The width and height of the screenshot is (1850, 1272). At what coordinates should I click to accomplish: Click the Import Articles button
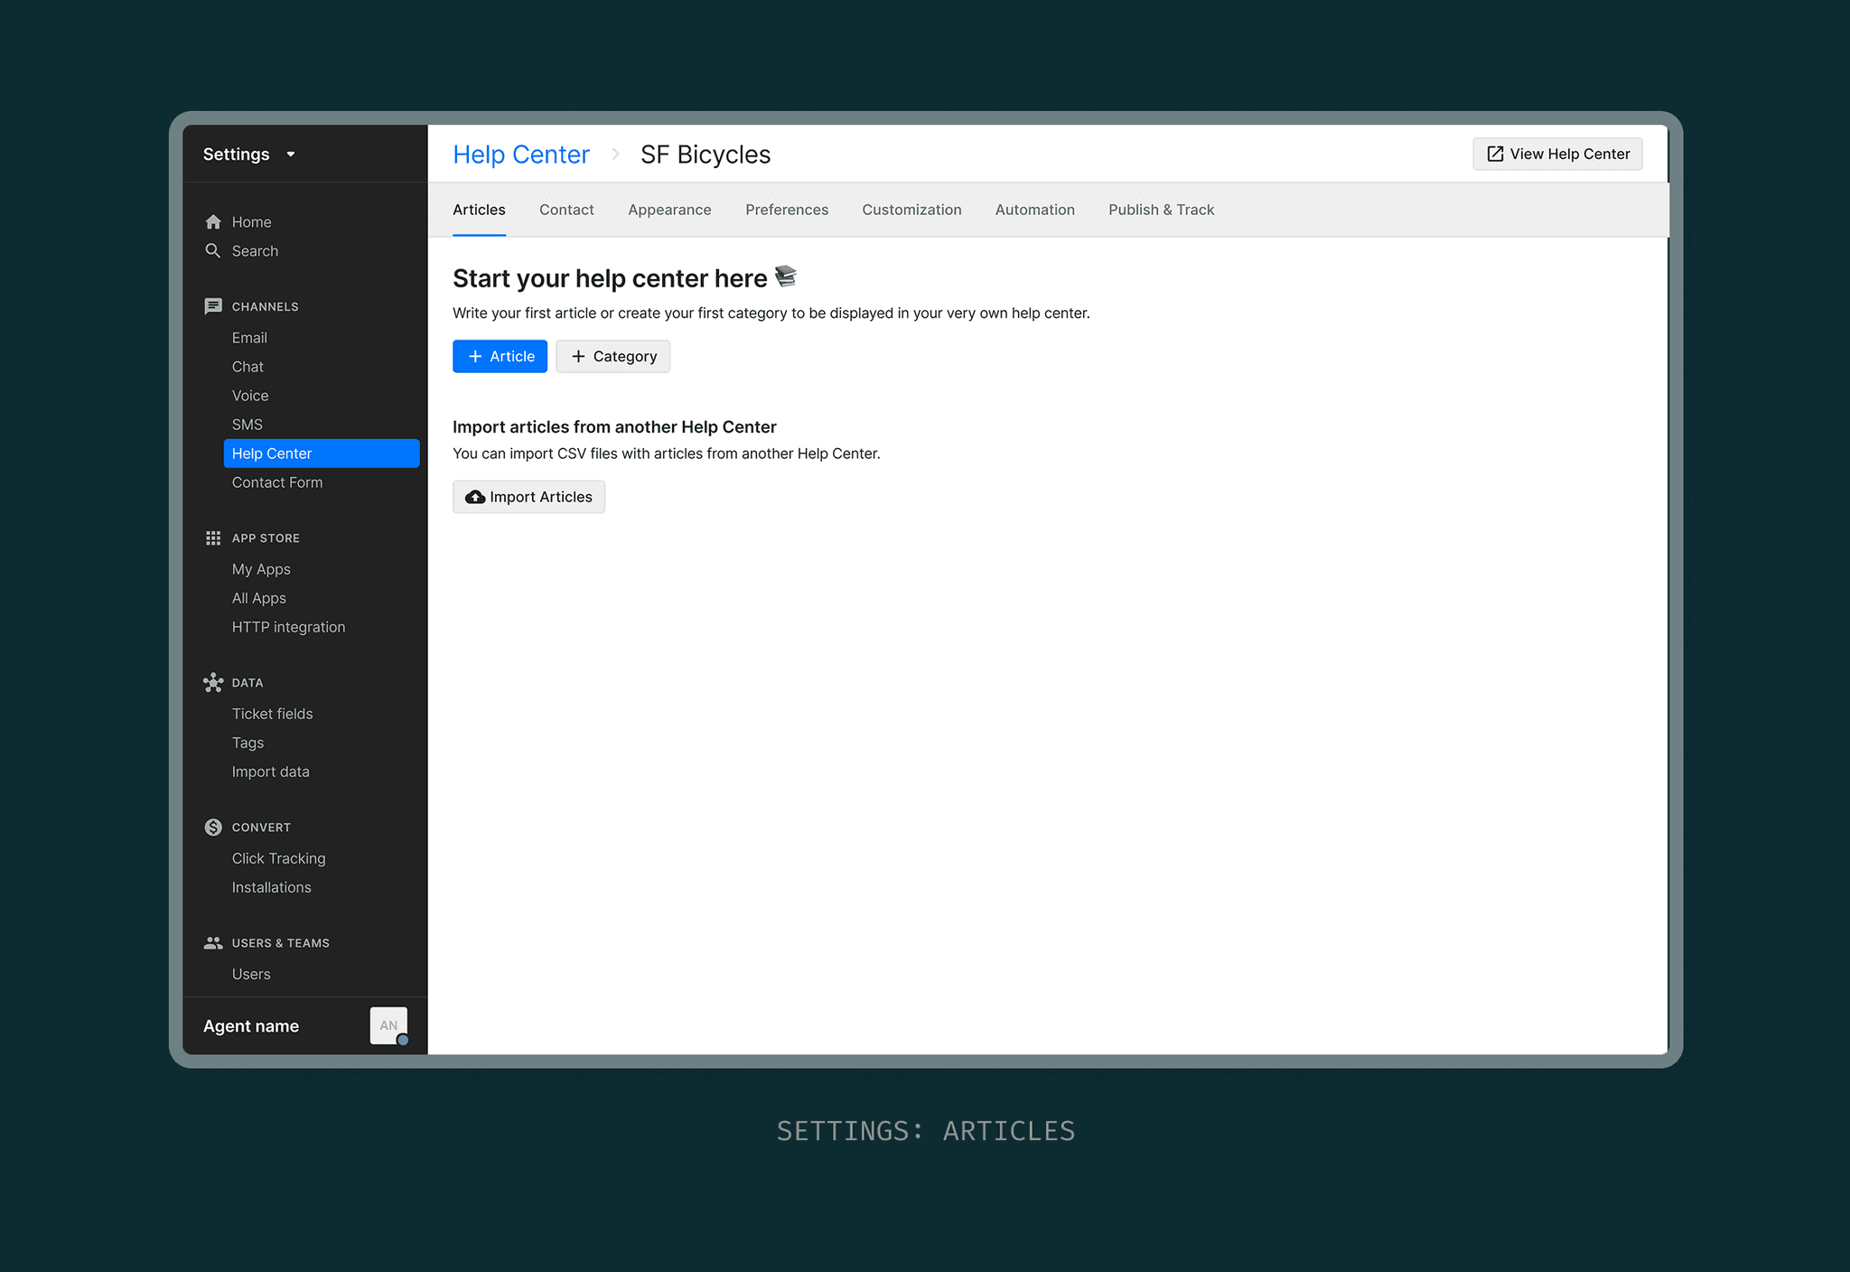(528, 497)
